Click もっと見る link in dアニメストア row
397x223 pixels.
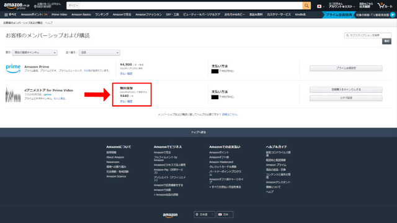[60, 98]
